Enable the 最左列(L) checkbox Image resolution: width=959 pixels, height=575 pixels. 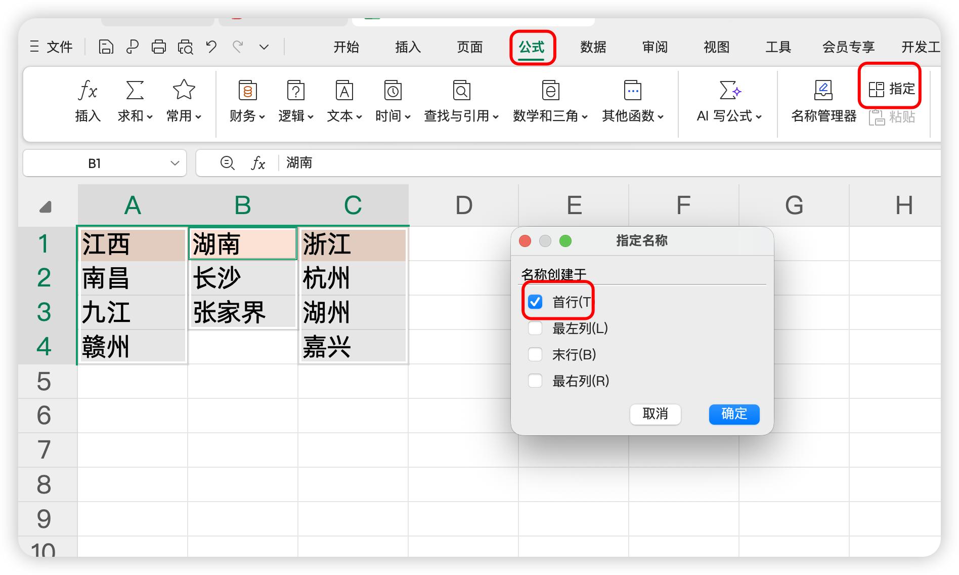click(x=535, y=328)
